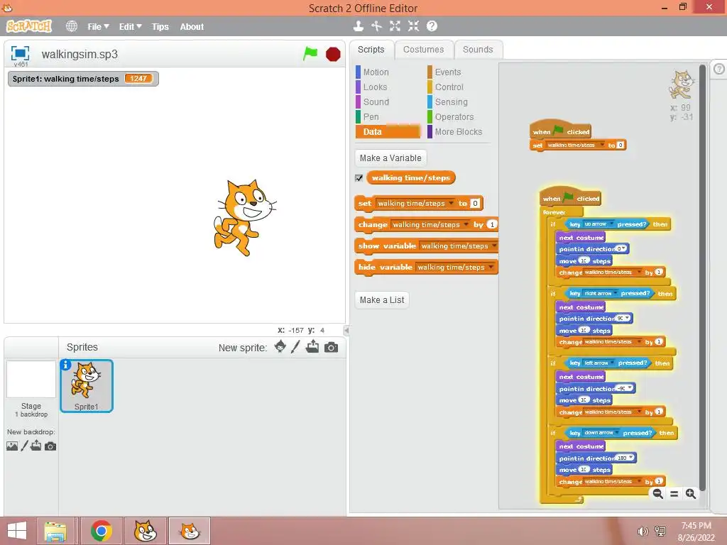The height and width of the screenshot is (545, 727).
Task: Click the scripts area vertical scrollbar
Action: (x=702, y=277)
